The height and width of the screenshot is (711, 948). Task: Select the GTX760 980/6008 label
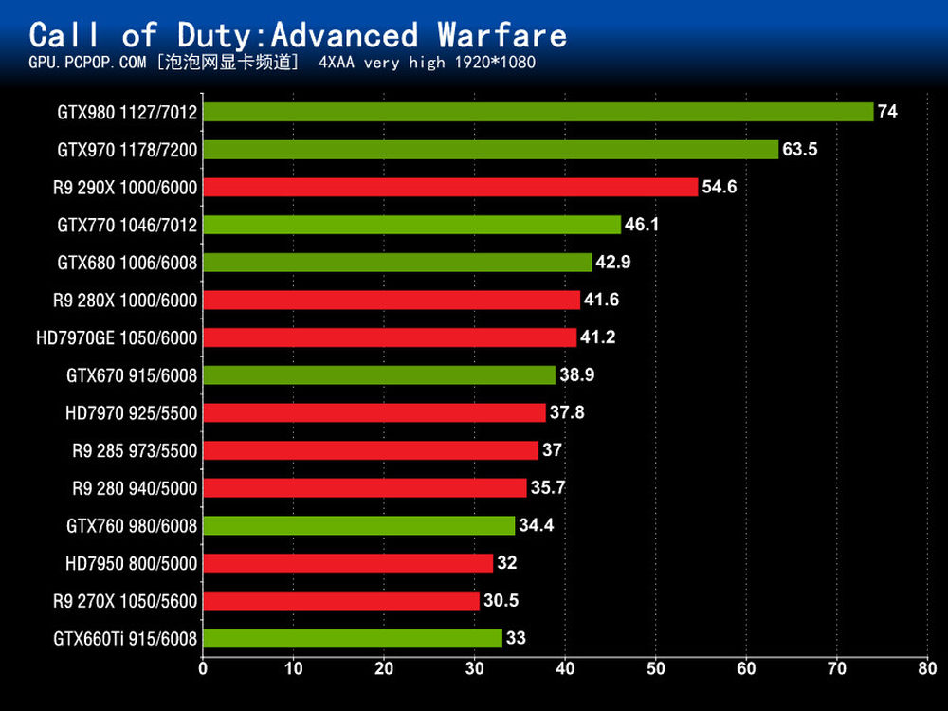point(132,525)
